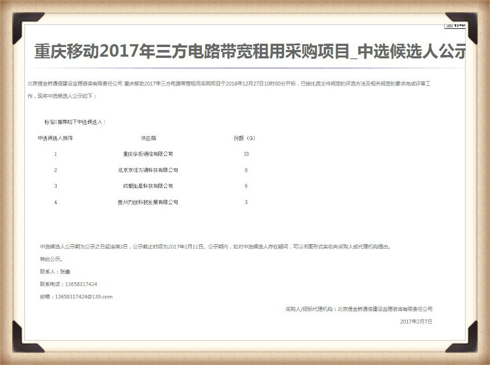Image resolution: width=490 pixels, height=365 pixels.
Task: Click the 中选候选人排序 column header
Action: [56, 138]
